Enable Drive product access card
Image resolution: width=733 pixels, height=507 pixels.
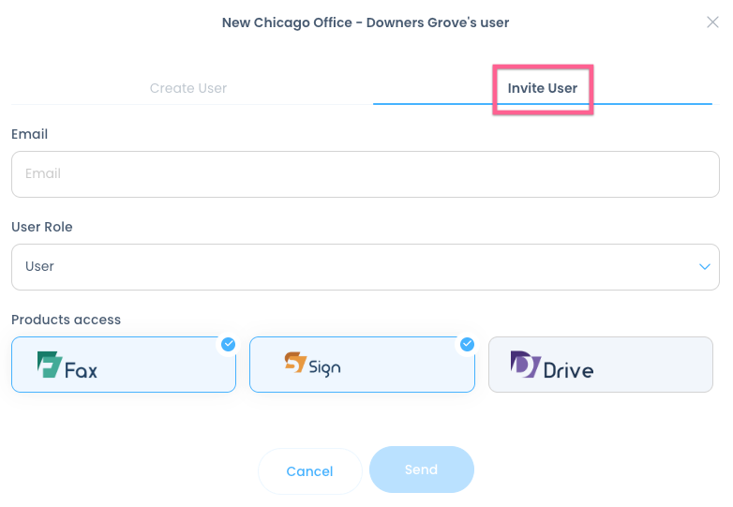tap(600, 365)
